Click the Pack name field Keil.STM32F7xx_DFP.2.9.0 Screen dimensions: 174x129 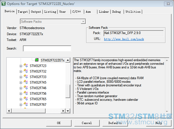[134, 33]
